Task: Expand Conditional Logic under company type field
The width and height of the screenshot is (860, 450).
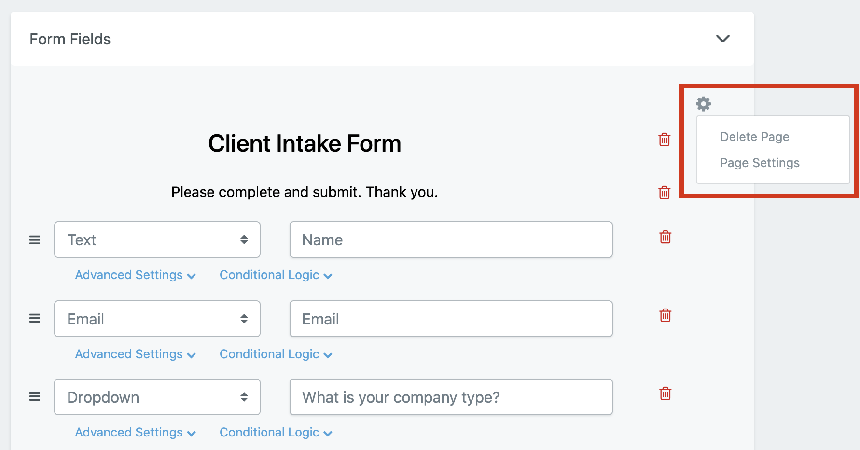Action: point(276,432)
